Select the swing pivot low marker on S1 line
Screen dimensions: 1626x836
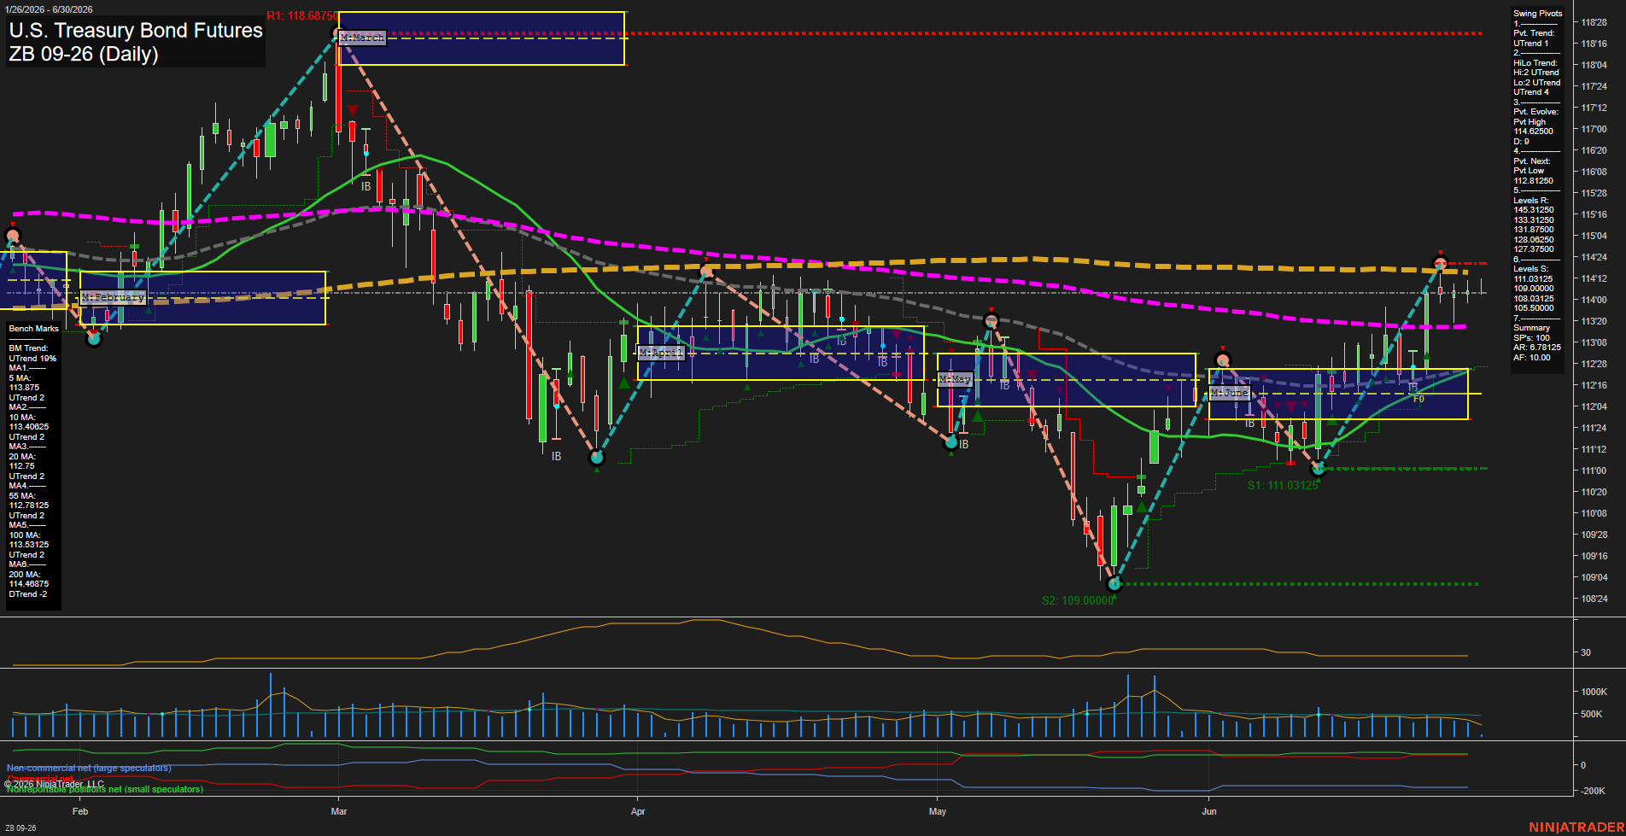tap(1318, 468)
